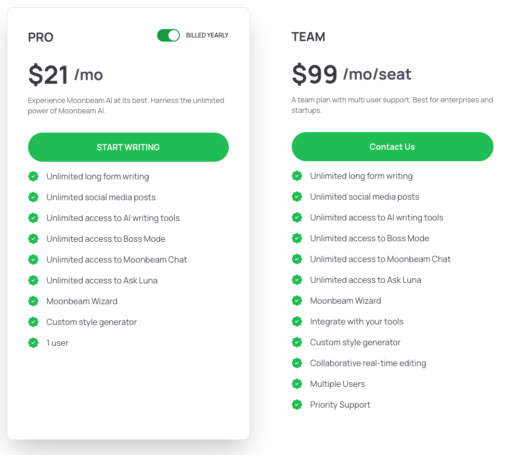Click check icon beside Pro 'Custom style generator'
This screenshot has width=506, height=455.
[33, 322]
